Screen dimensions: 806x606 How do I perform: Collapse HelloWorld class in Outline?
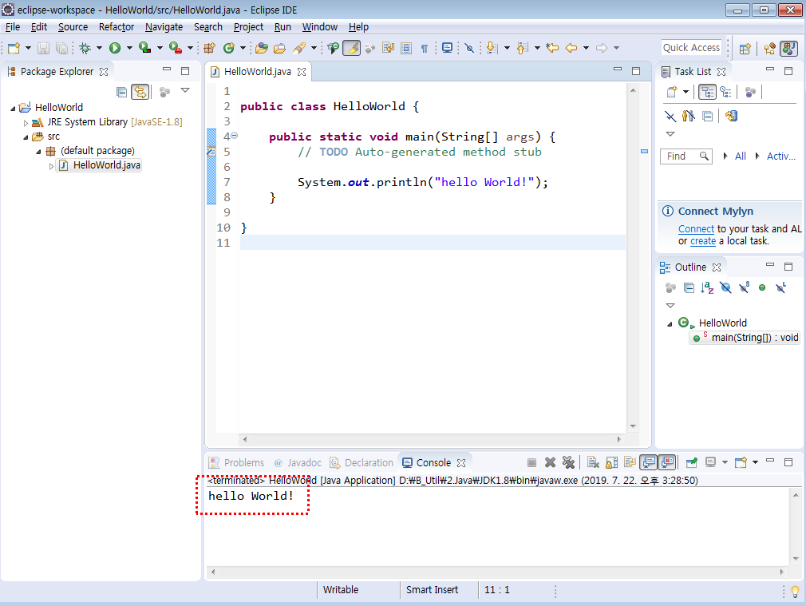click(x=670, y=323)
